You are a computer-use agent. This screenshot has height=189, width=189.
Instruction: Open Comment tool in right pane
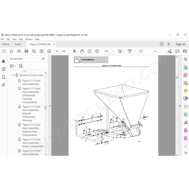point(185,91)
